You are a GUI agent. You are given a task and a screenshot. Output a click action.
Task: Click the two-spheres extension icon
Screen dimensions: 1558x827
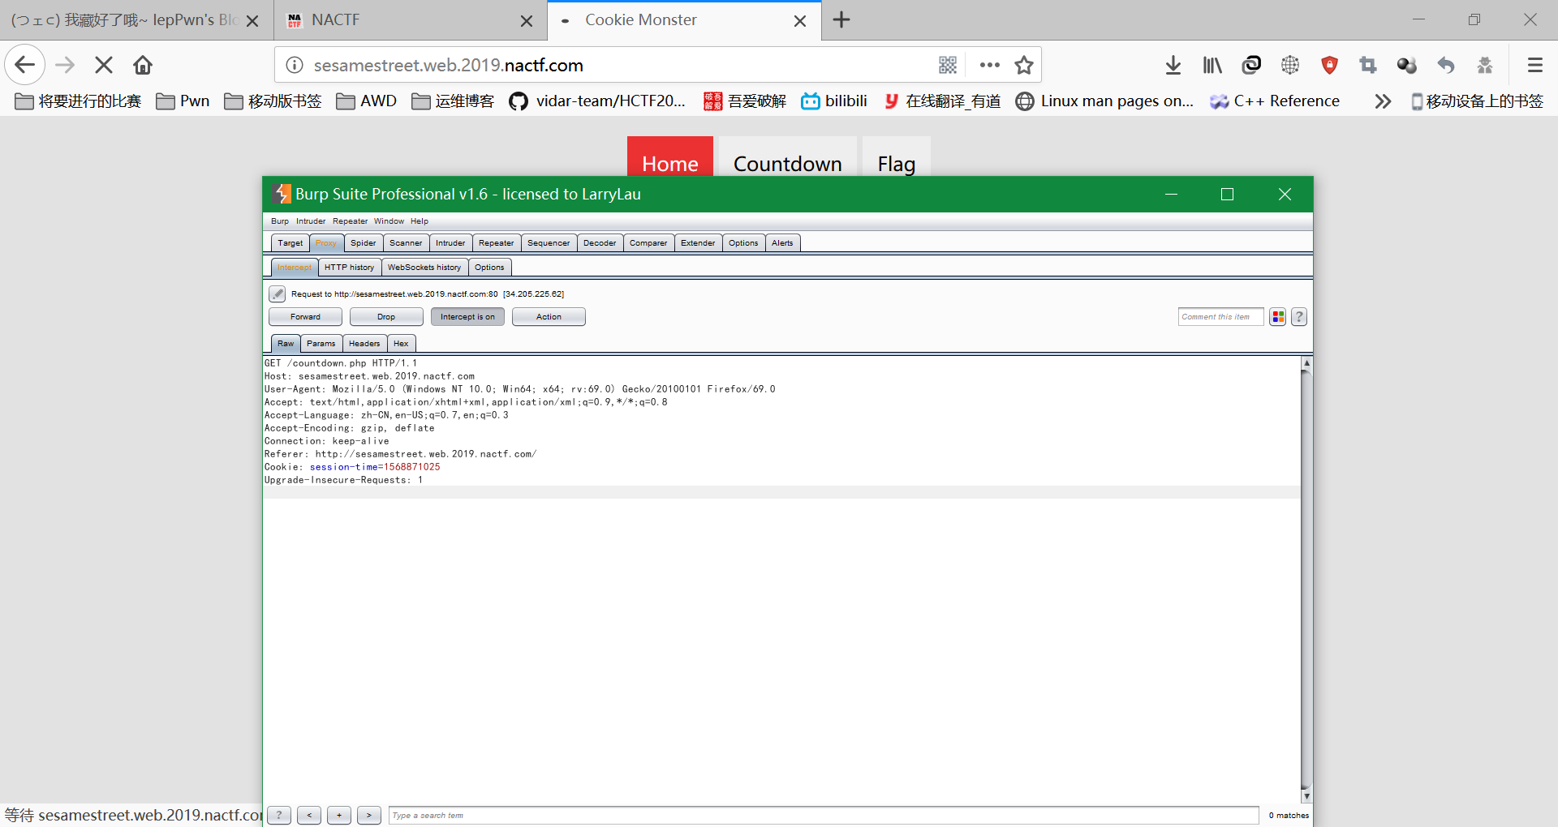point(1407,65)
